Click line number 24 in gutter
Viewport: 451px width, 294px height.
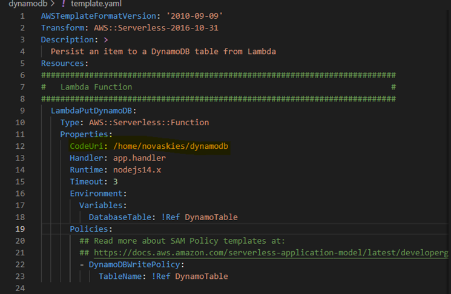(x=20, y=288)
